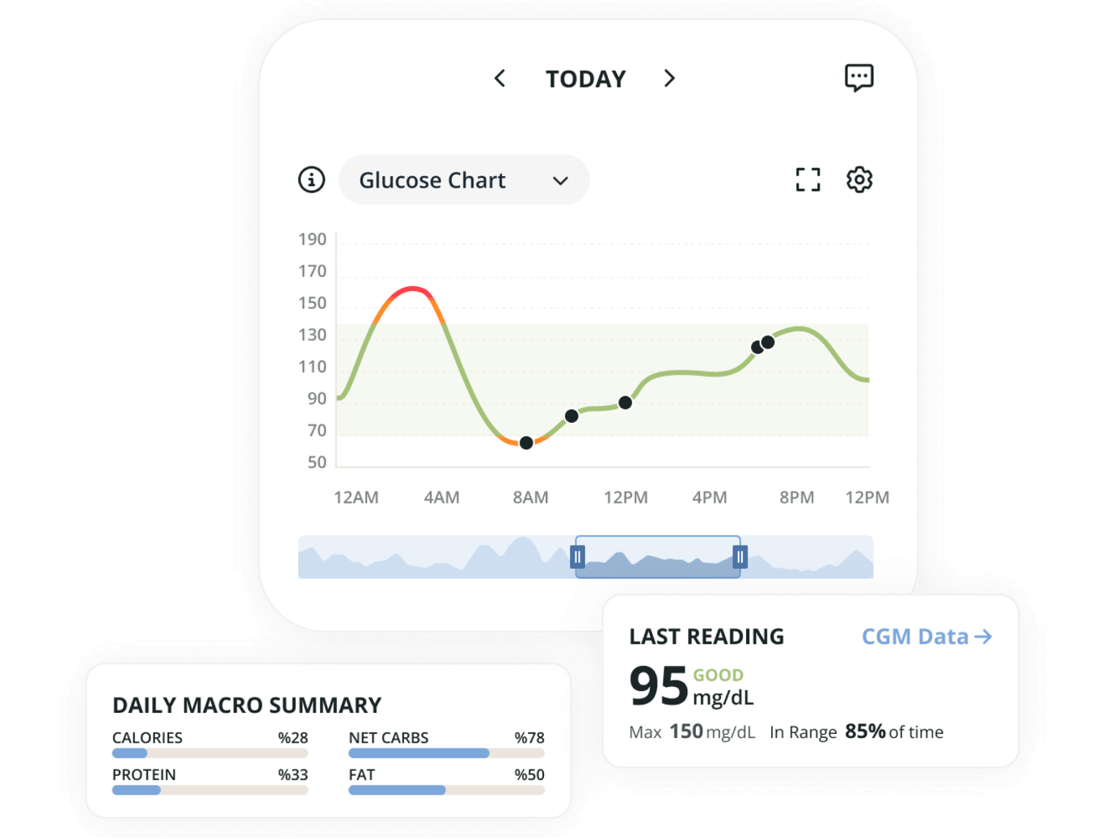Click the left arrow to view yesterday
1105x839 pixels.
pos(499,78)
